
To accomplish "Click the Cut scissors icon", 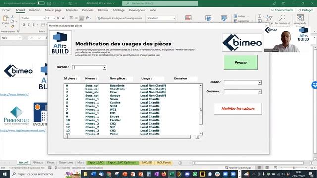I will pos(12,17).
